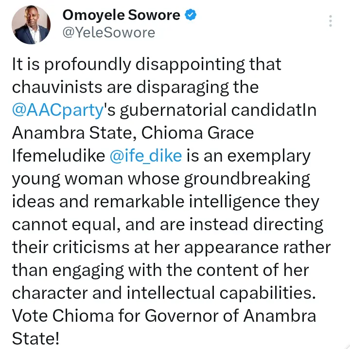Screen dimensions: 350x349
Task: Open the @YeleSowore handle link
Action: point(108,33)
